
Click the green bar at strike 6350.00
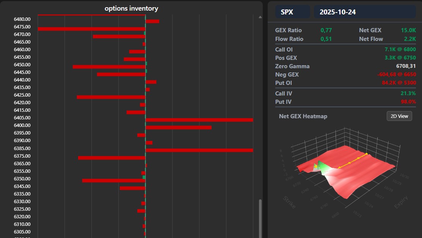click(144, 177)
